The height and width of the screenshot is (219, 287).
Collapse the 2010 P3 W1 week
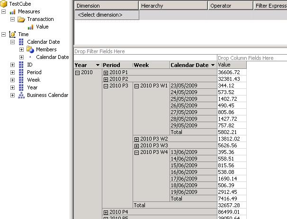[x=136, y=86]
